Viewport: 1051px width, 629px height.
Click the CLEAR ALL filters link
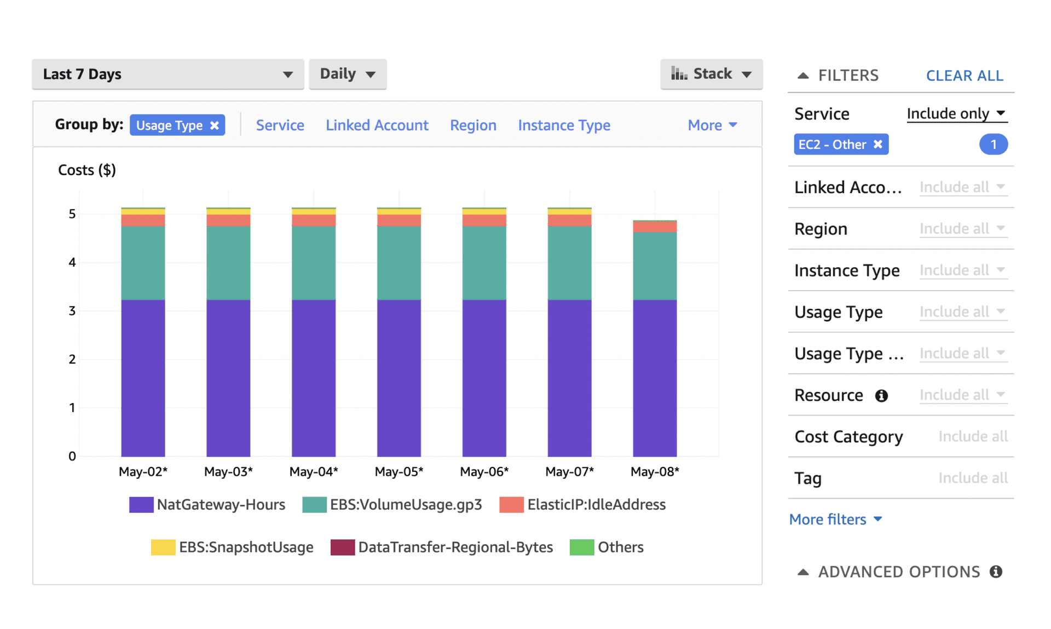(965, 75)
